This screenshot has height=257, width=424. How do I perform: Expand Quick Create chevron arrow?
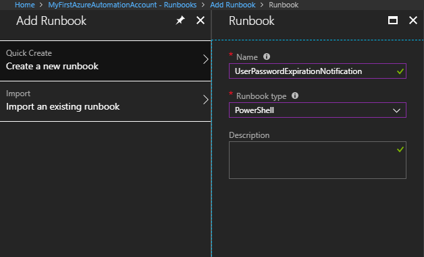click(x=206, y=59)
